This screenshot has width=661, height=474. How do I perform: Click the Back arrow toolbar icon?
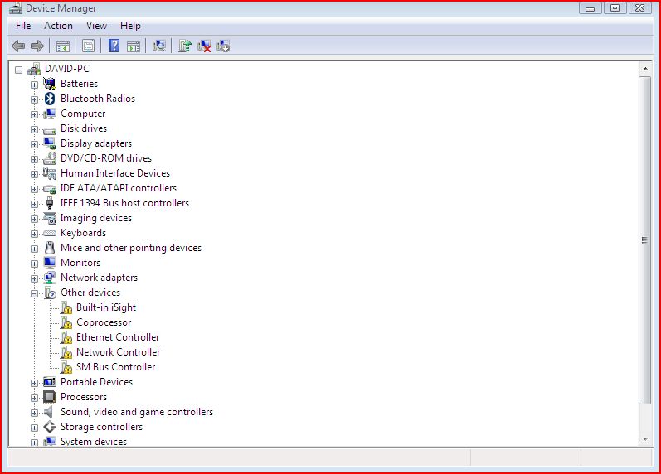click(18, 46)
